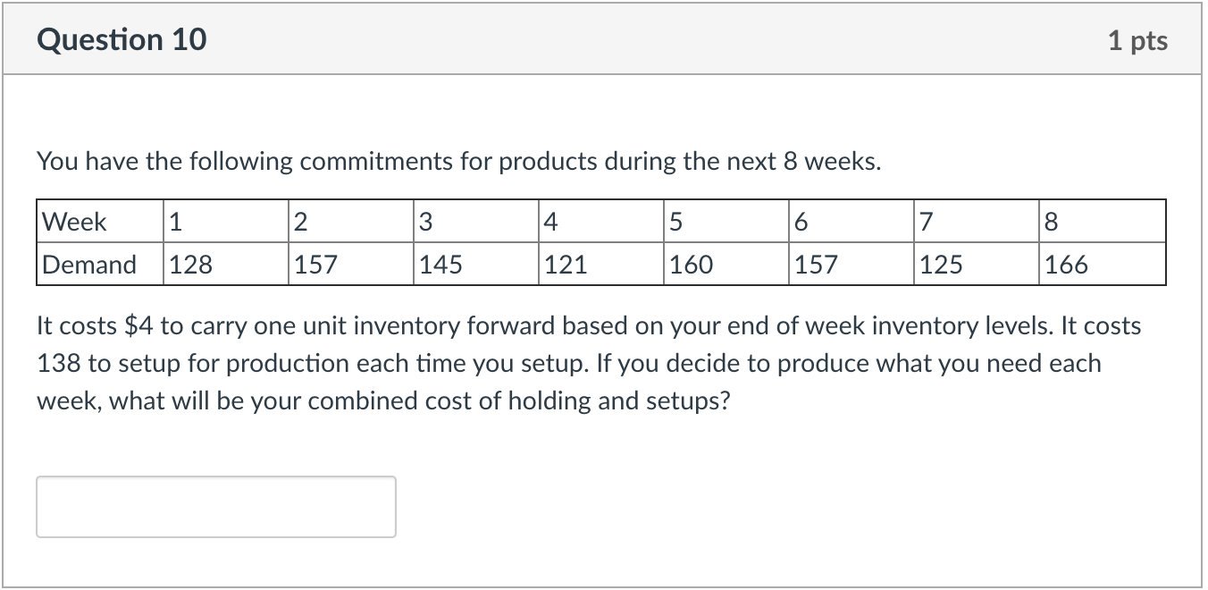Click the 1 pts label
This screenshot has height=590, width=1208.
pyautogui.click(x=1137, y=40)
